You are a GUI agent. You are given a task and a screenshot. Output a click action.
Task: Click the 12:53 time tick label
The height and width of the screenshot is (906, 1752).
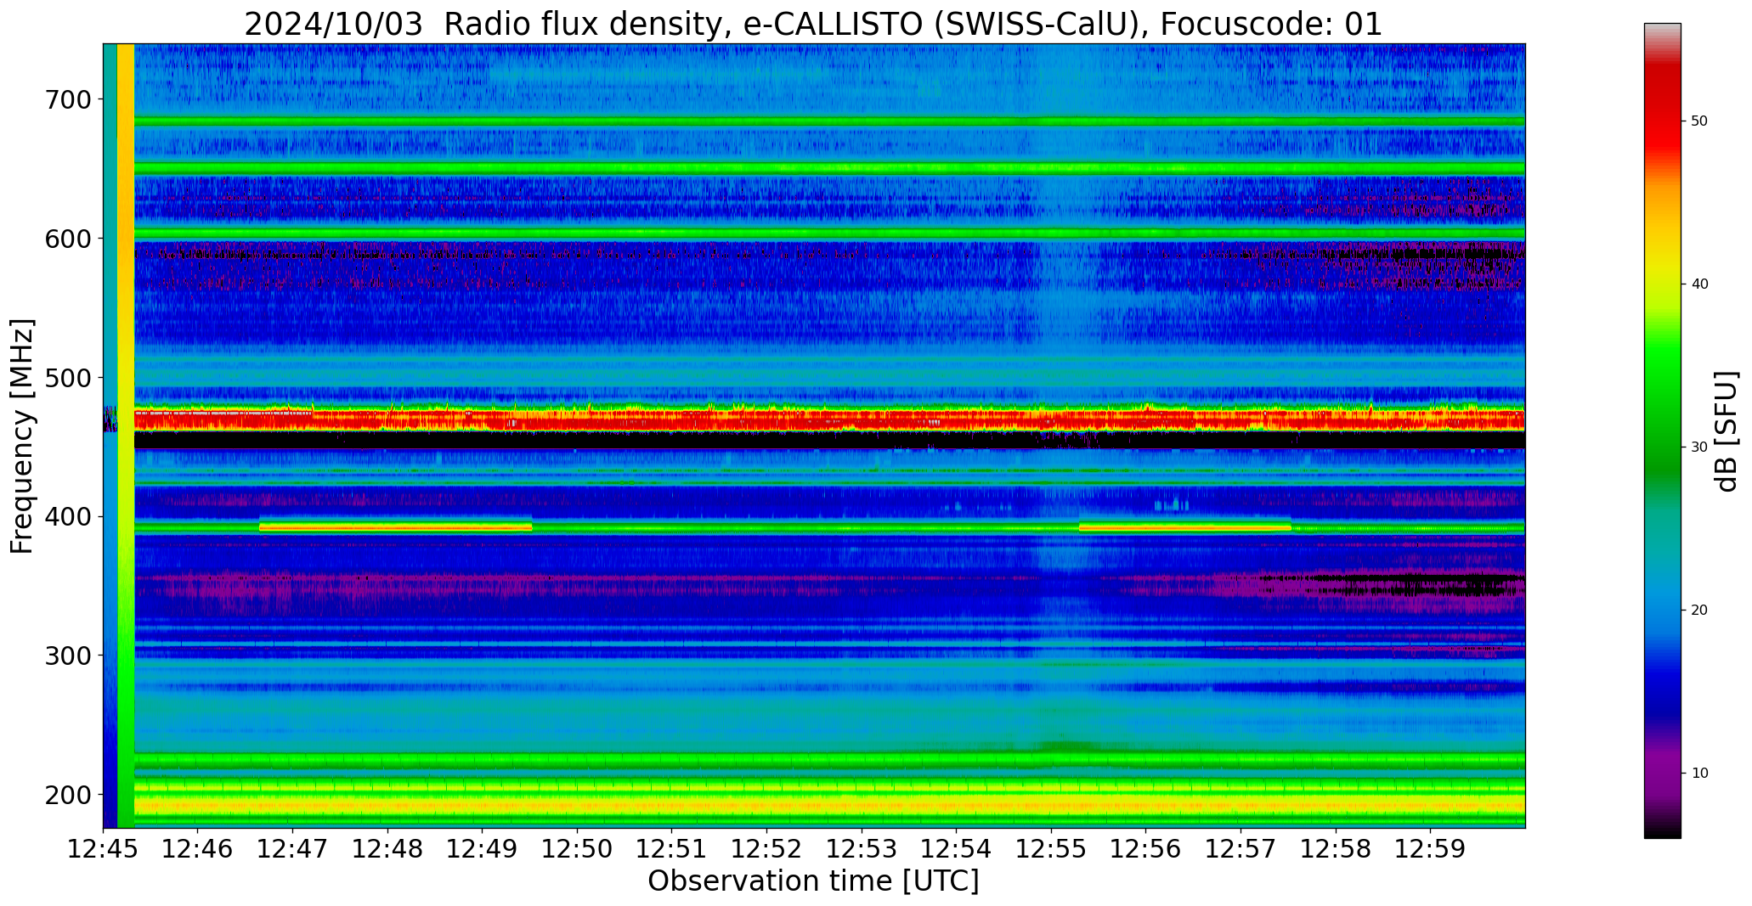click(x=862, y=849)
